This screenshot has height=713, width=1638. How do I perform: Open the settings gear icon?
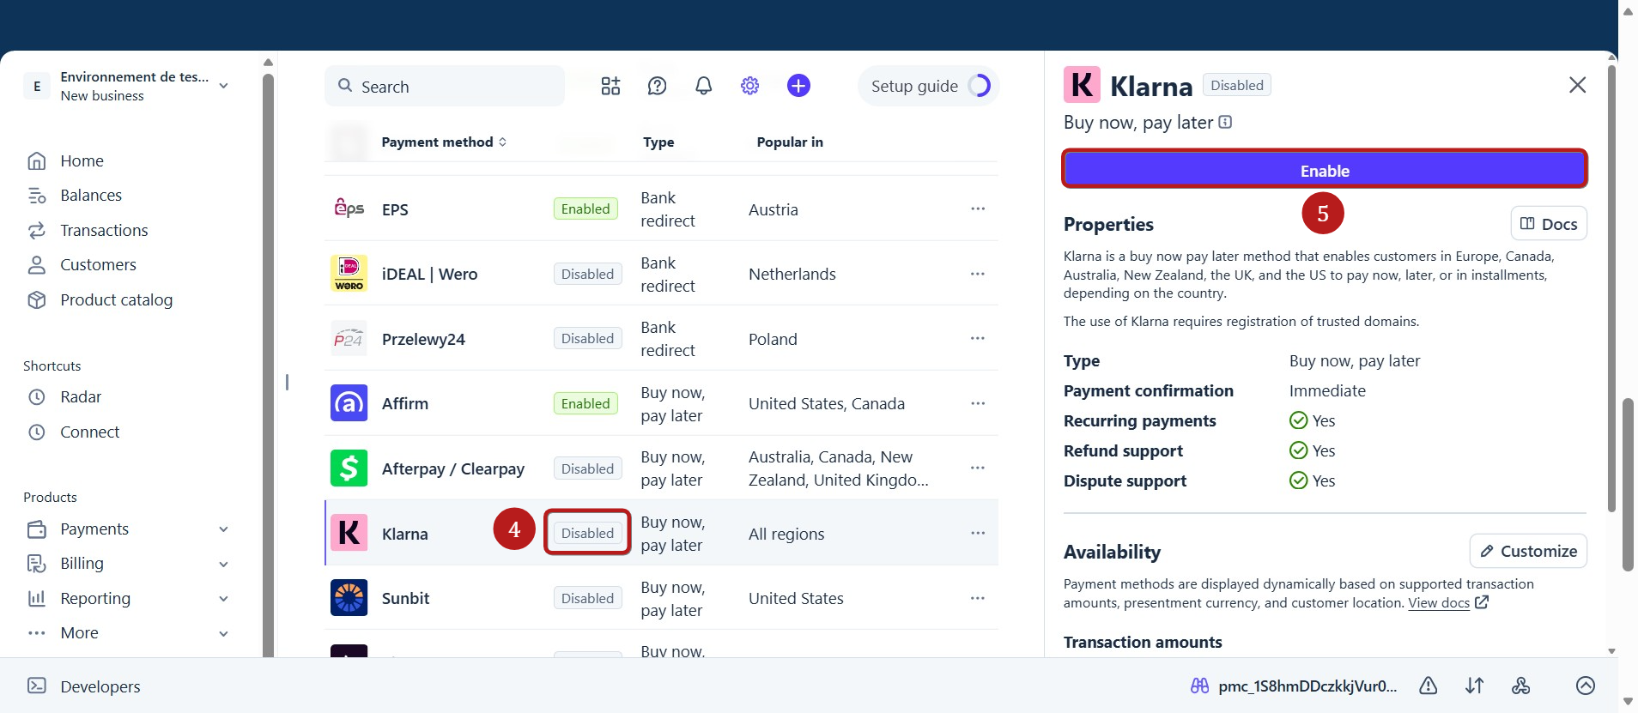[x=749, y=86]
